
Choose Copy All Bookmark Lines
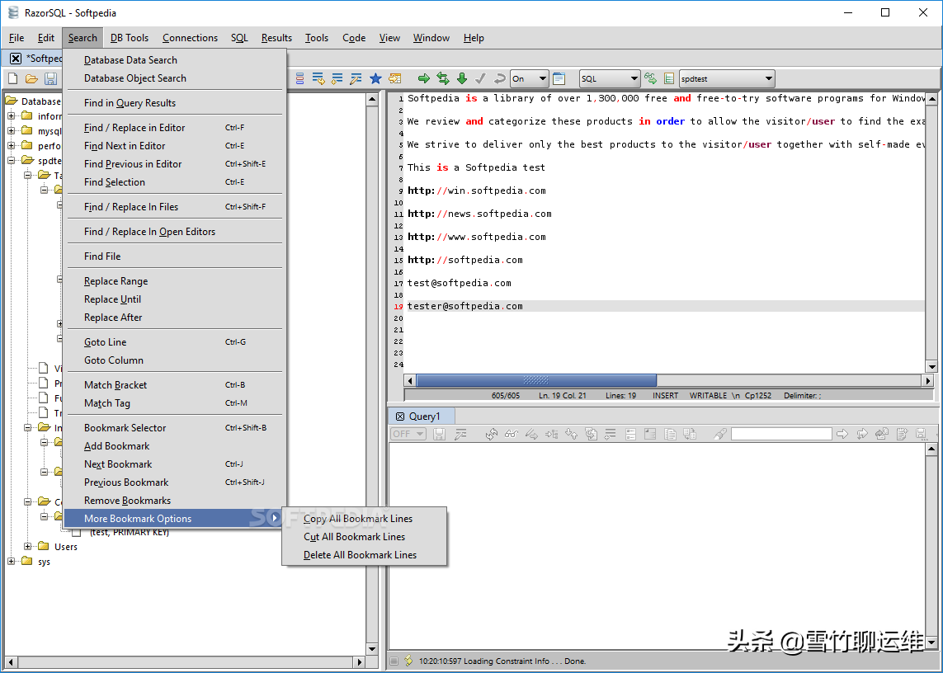358,519
